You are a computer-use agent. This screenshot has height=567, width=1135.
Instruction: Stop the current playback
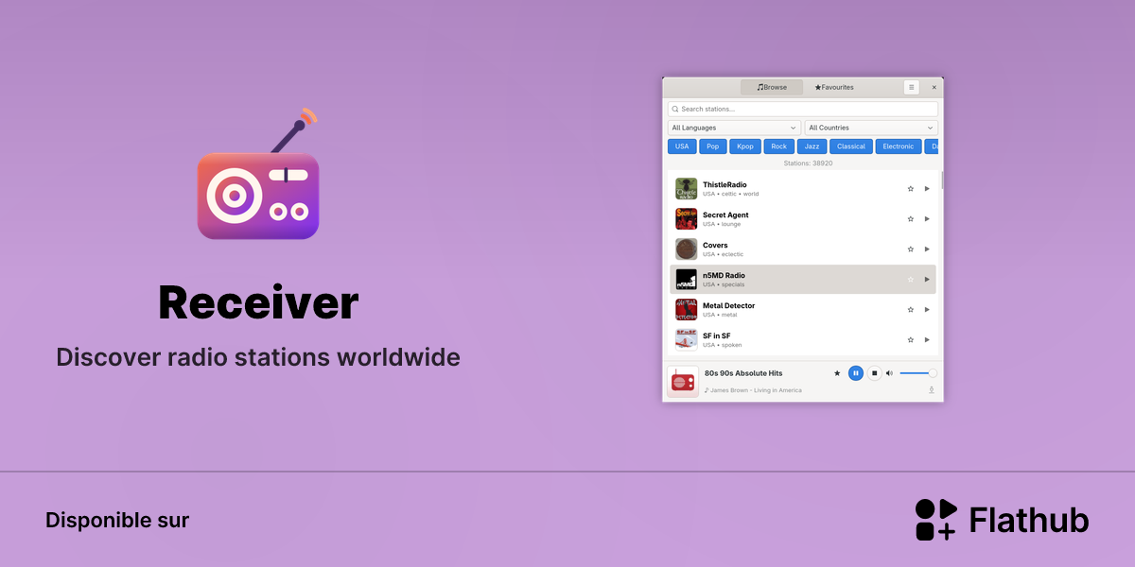(x=875, y=373)
